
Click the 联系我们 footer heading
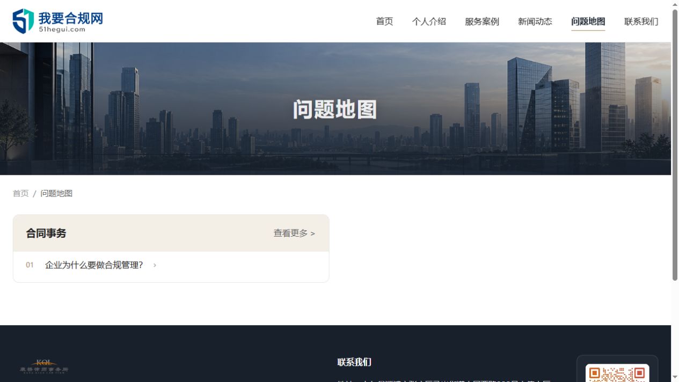coord(354,362)
